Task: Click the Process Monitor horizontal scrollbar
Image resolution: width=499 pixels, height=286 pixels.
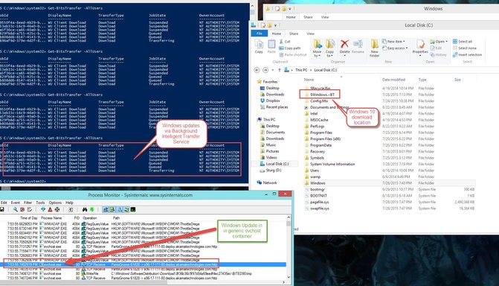Action: [144, 282]
